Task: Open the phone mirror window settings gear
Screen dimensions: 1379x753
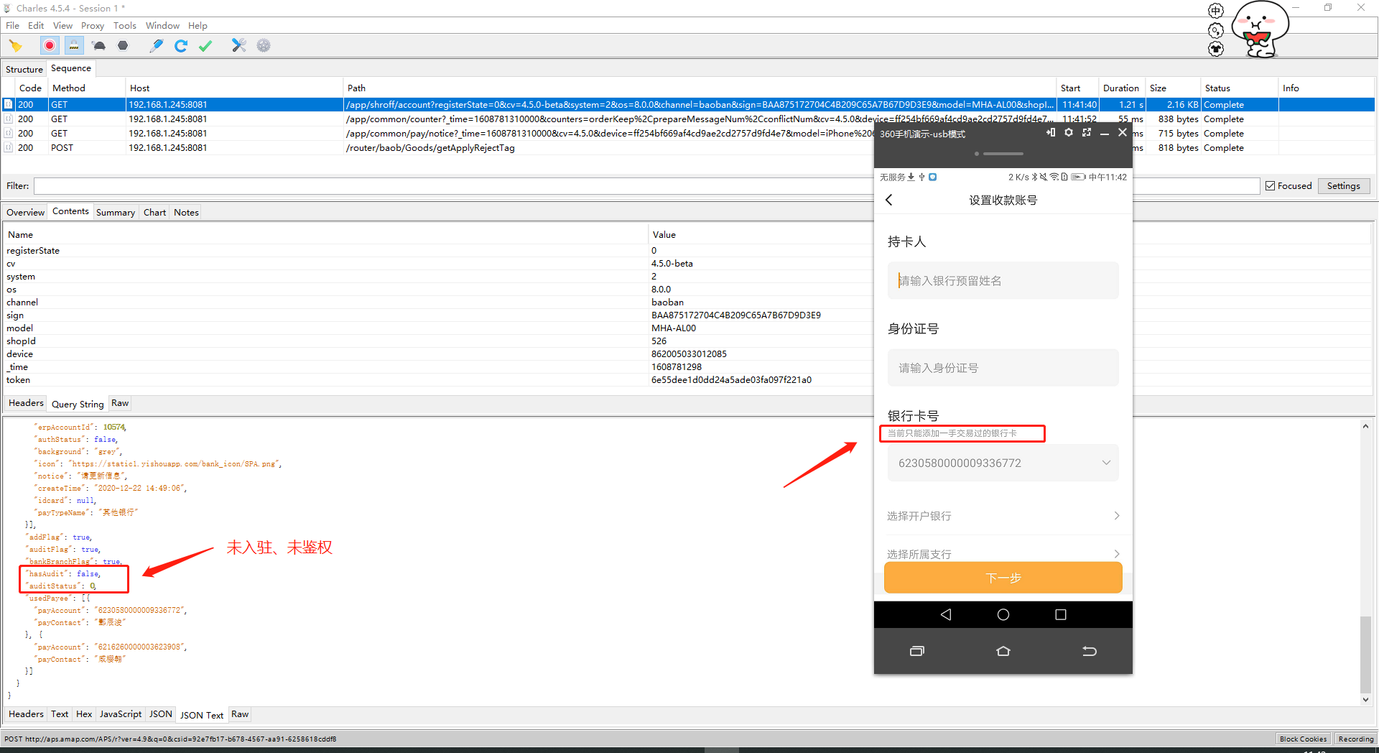Action: coord(1069,133)
